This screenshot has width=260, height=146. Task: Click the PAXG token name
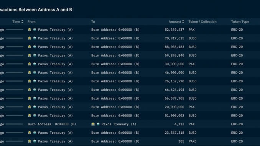[193, 141]
